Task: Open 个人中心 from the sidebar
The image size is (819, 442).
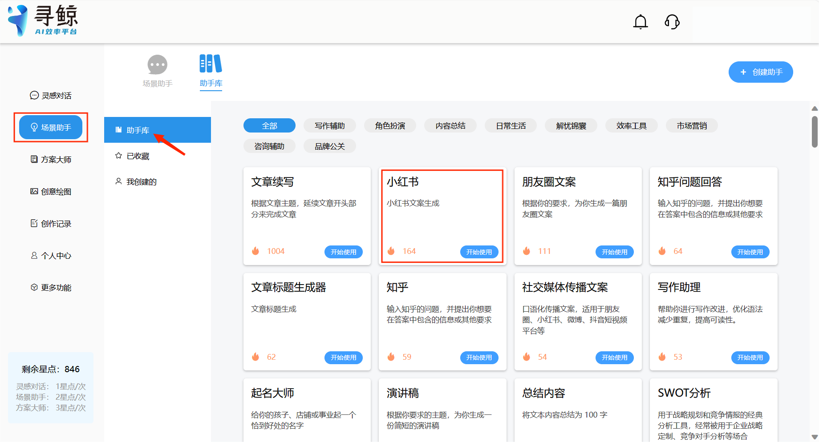Action: pos(51,256)
